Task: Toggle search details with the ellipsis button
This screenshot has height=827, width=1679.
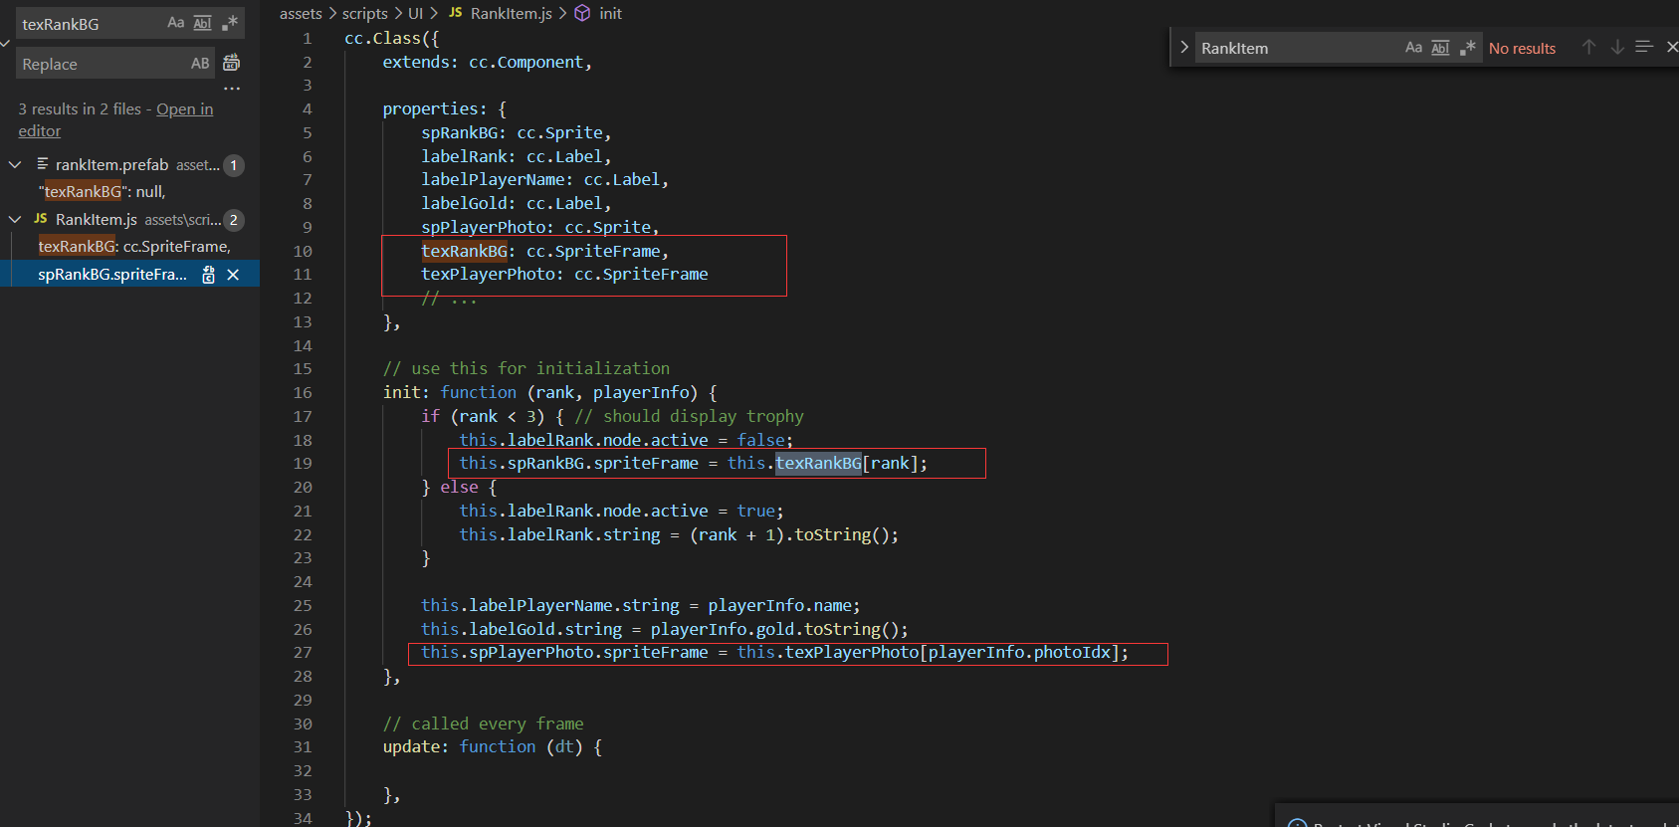Action: (x=232, y=89)
